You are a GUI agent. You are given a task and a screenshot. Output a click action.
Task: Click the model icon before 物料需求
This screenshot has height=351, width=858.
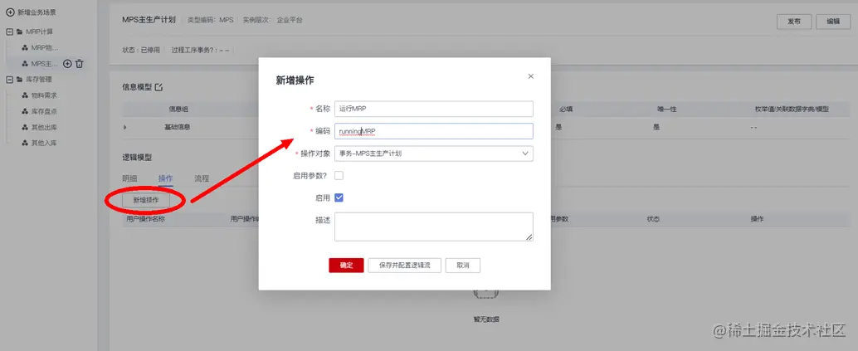pos(25,95)
